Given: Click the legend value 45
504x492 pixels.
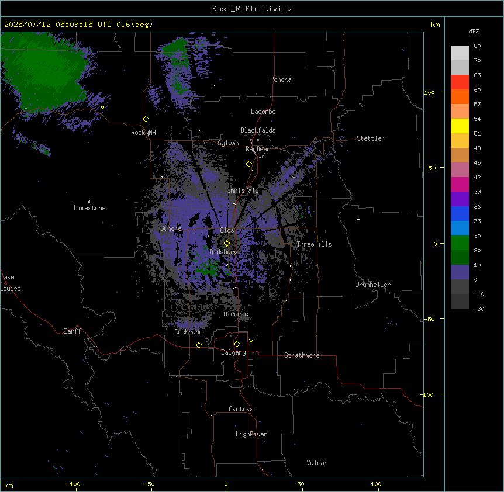Looking at the screenshot, I should (x=477, y=163).
